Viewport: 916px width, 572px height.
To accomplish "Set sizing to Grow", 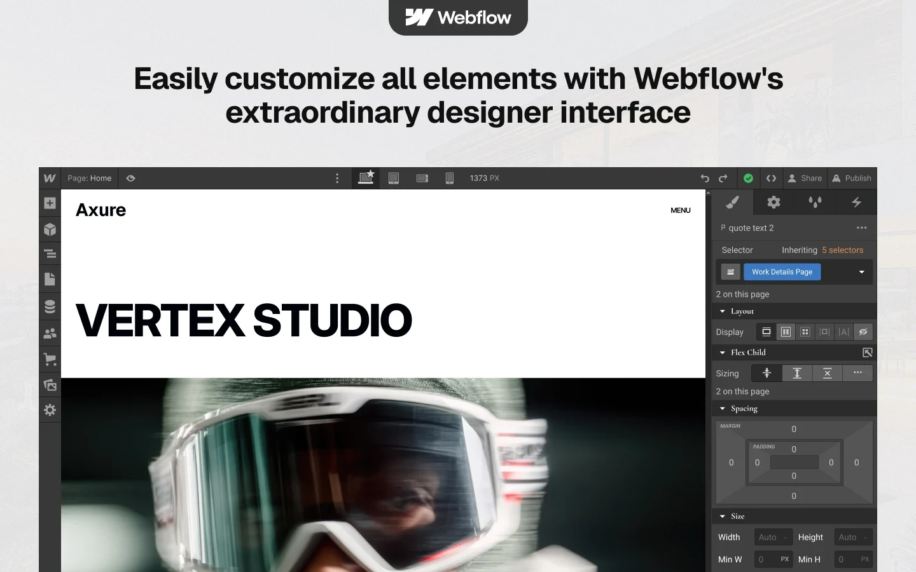I will pos(797,373).
